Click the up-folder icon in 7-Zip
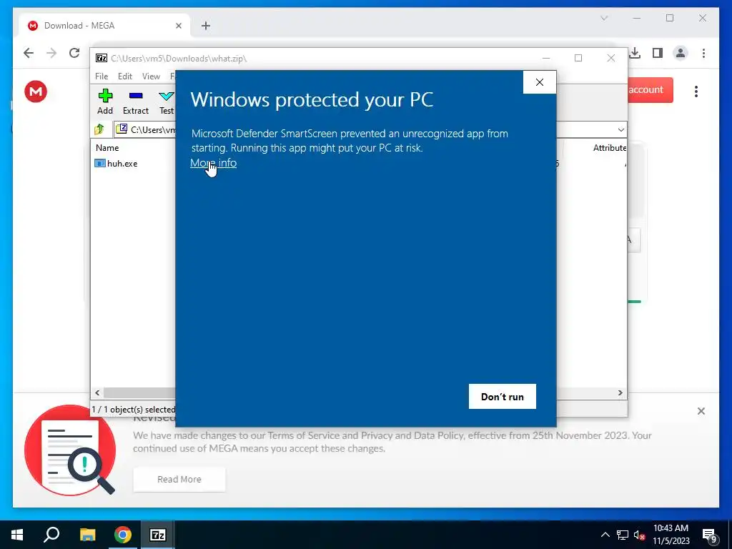 (99, 129)
